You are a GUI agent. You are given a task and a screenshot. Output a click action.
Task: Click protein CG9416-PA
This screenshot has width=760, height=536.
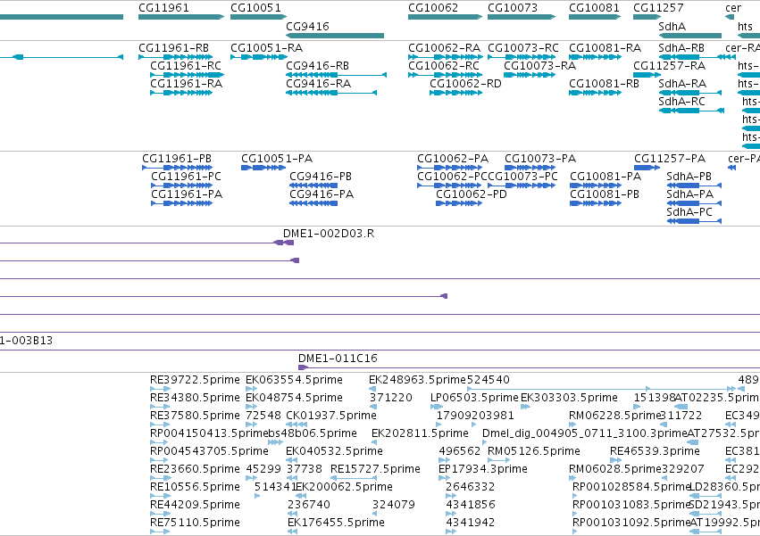pyautogui.click(x=313, y=203)
